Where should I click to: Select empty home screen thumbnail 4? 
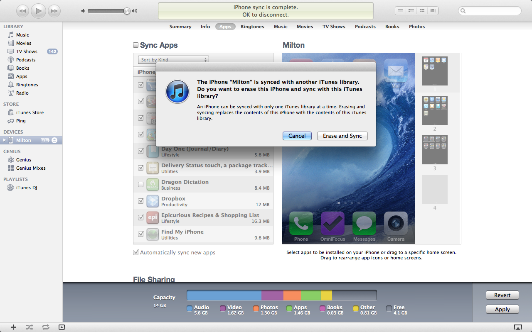[435, 189]
